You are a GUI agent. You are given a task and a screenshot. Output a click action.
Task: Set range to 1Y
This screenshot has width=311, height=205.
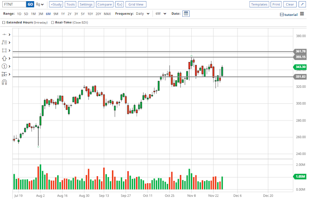pyautogui.click(x=63, y=14)
